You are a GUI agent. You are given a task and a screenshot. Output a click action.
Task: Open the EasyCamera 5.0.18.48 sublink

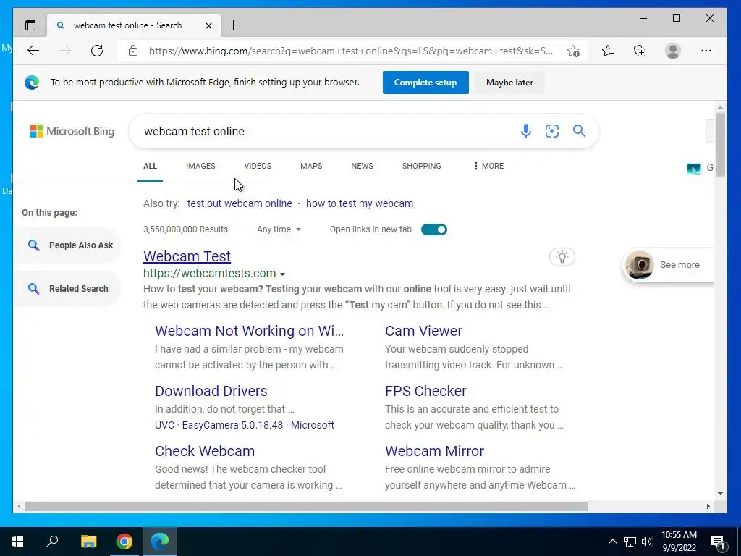232,424
